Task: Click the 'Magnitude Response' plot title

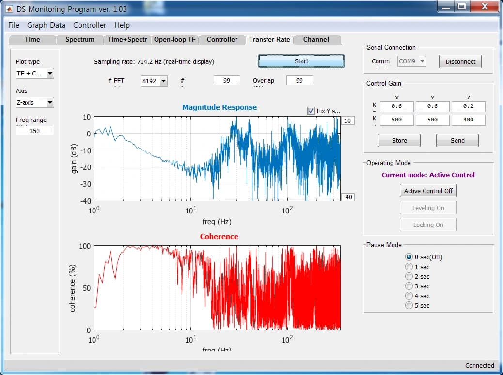Action: (220, 107)
